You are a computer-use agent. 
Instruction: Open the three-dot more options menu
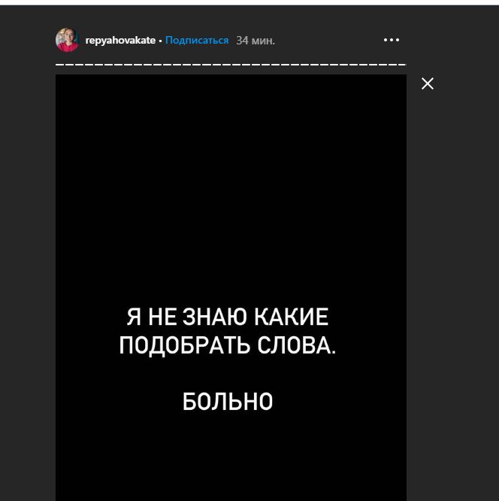click(392, 40)
